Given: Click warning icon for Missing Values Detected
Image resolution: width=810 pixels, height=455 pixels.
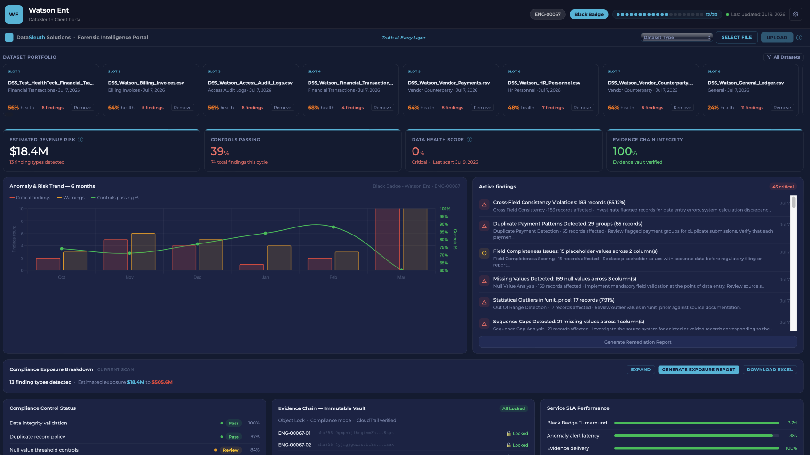Looking at the screenshot, I should pyautogui.click(x=484, y=281).
